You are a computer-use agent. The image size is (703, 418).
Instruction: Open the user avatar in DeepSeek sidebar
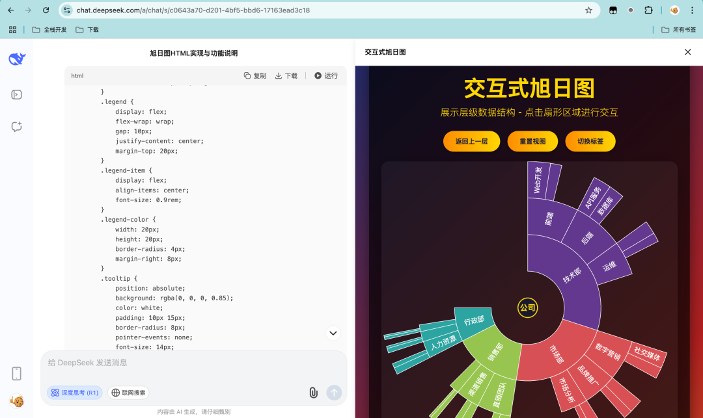click(x=16, y=401)
